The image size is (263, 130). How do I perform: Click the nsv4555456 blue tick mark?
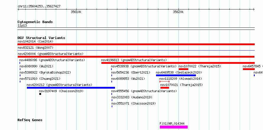[112, 94]
